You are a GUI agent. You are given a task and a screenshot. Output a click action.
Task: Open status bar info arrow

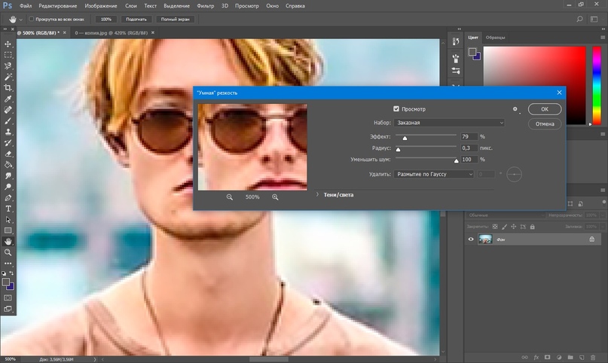tap(95, 359)
